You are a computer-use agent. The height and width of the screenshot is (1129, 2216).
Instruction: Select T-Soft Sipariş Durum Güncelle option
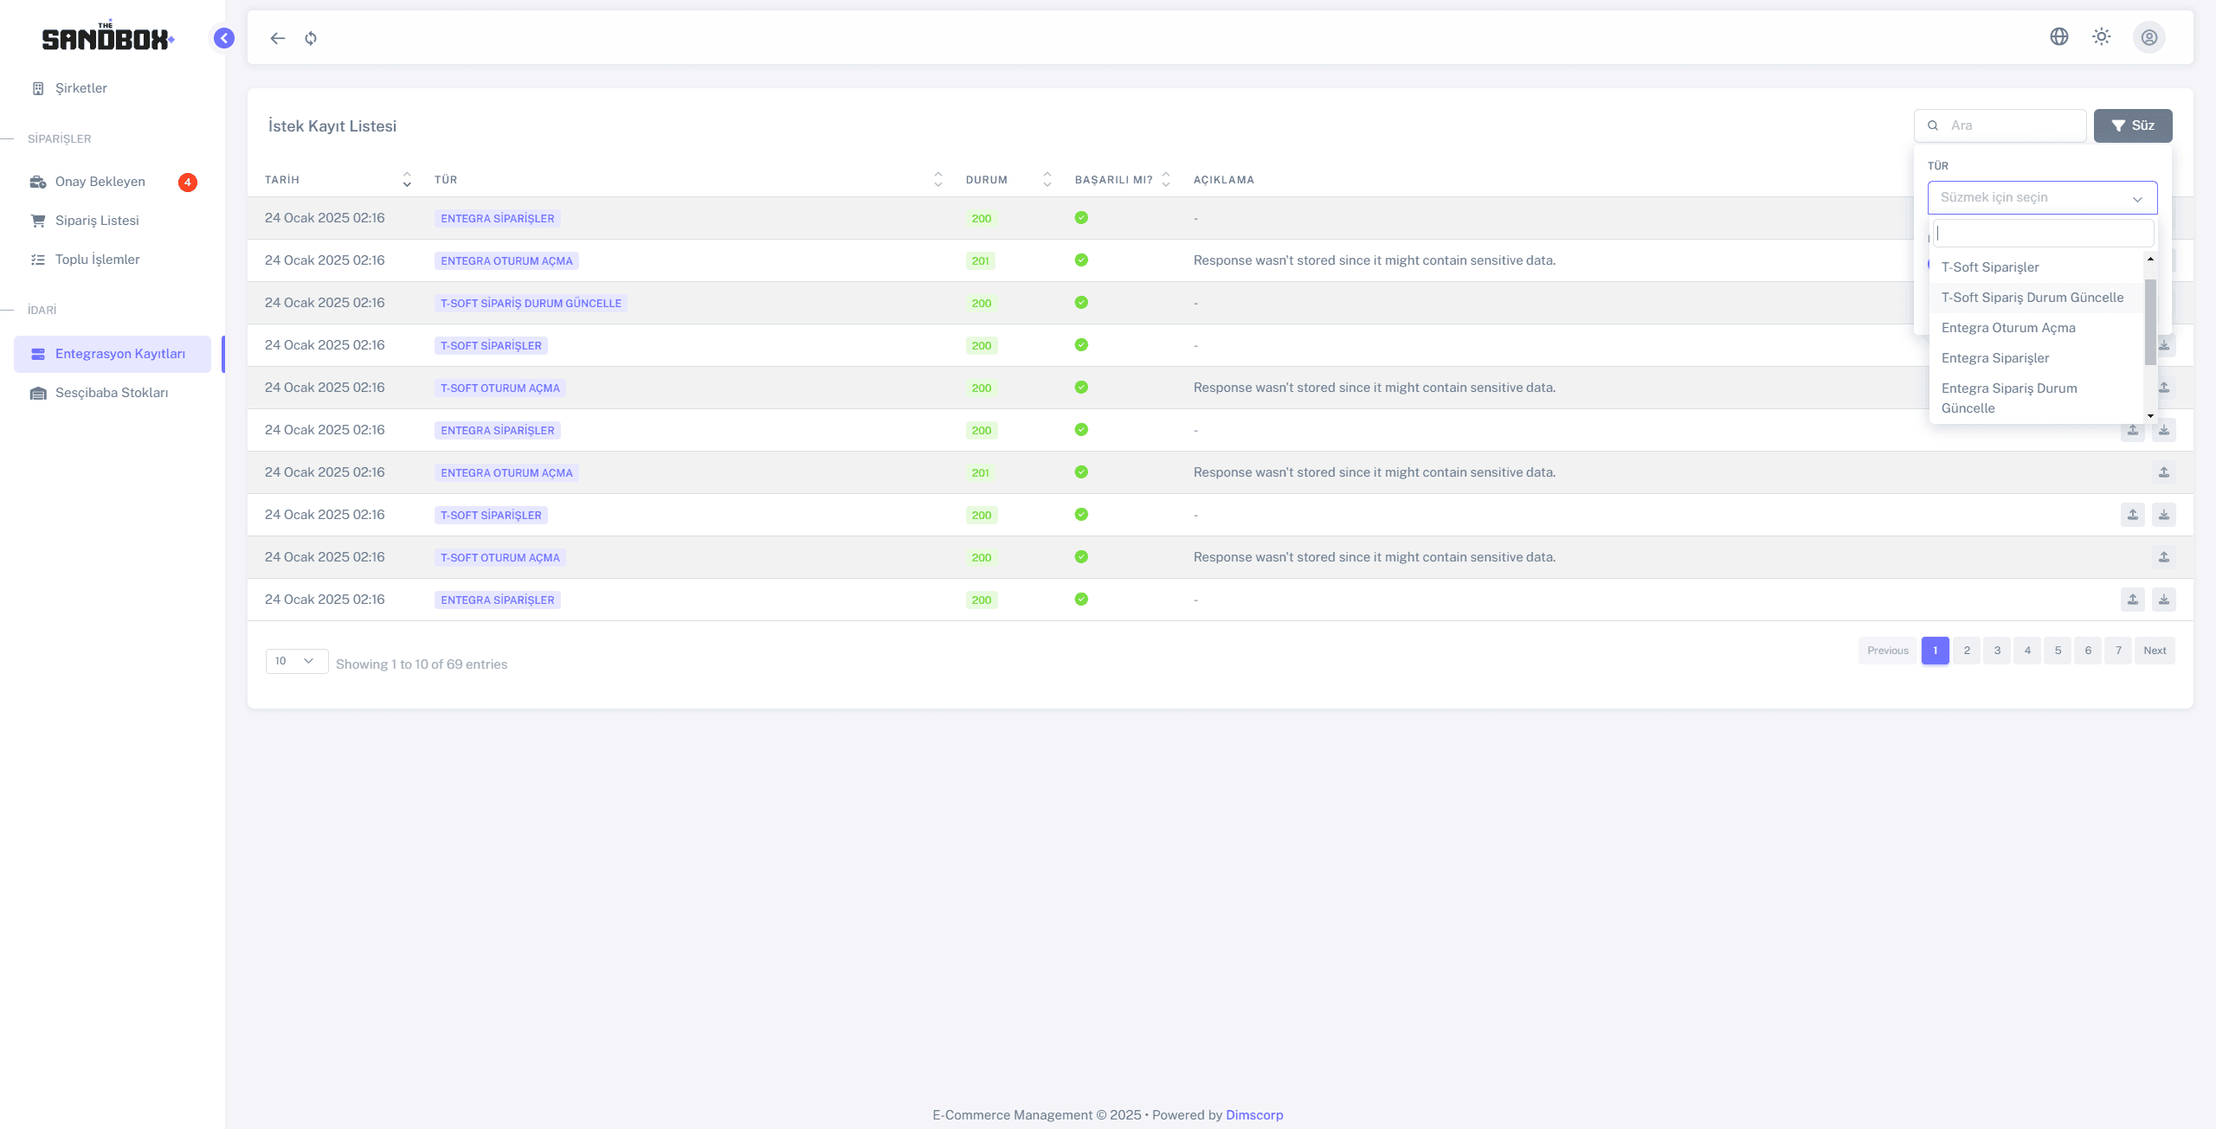(x=2032, y=298)
